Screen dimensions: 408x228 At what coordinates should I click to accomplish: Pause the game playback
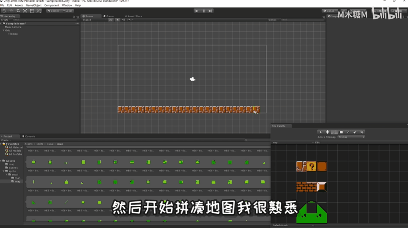(x=204, y=11)
